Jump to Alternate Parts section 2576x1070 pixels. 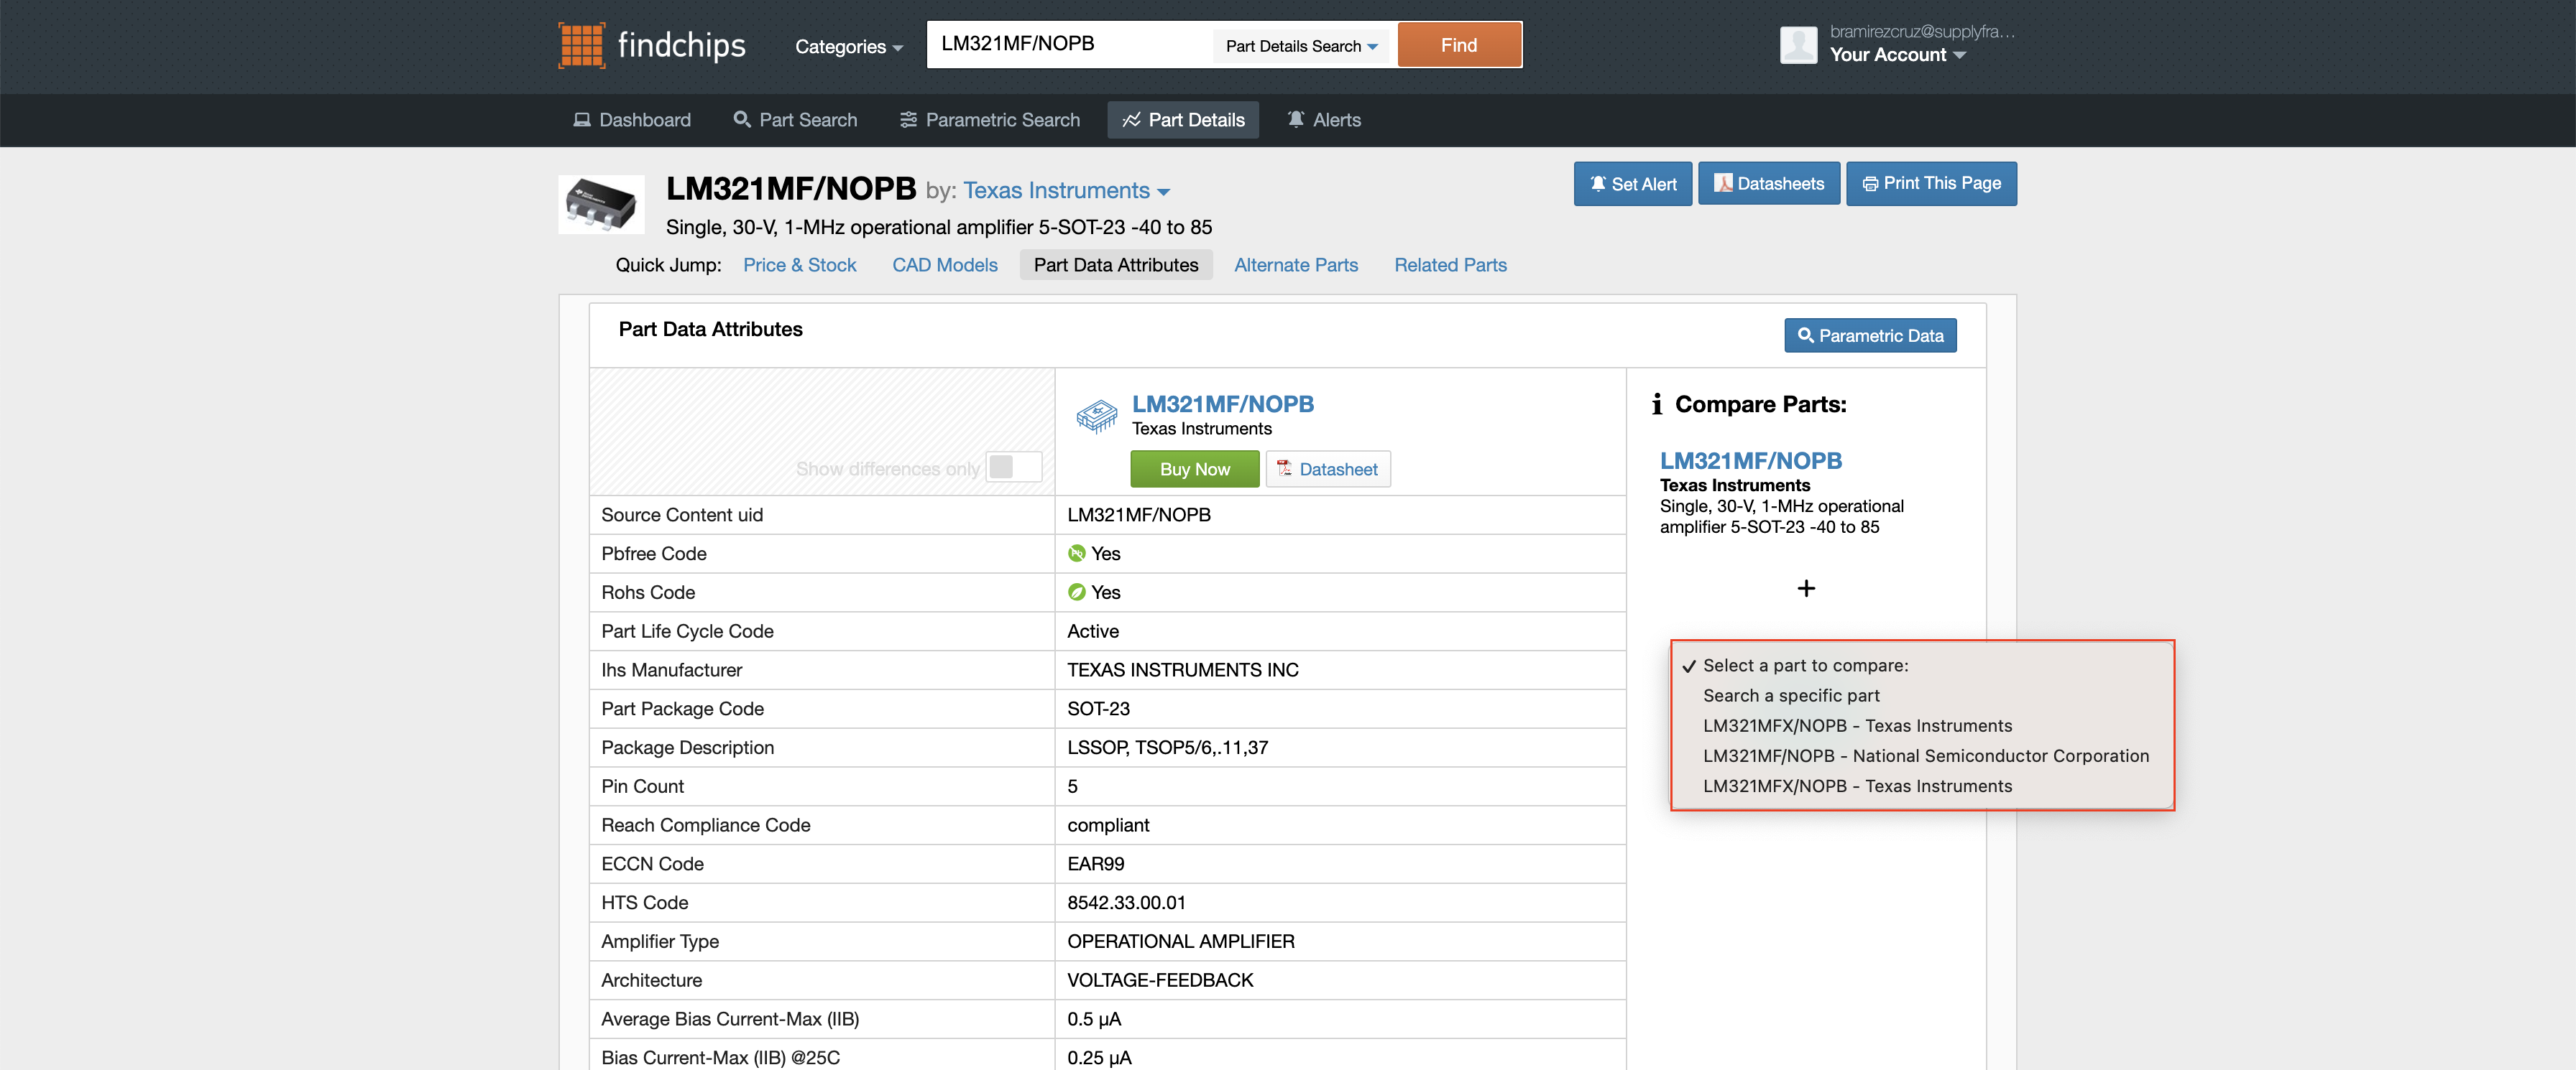pos(1295,265)
